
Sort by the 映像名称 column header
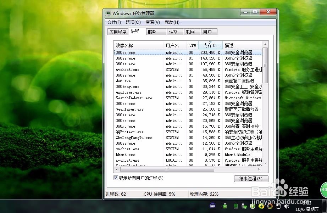tap(139, 45)
